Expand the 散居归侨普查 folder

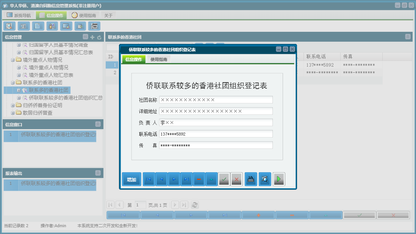13,113
